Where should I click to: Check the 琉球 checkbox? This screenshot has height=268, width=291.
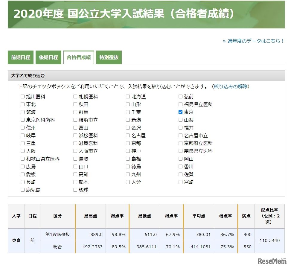pyautogui.click(x=75, y=190)
